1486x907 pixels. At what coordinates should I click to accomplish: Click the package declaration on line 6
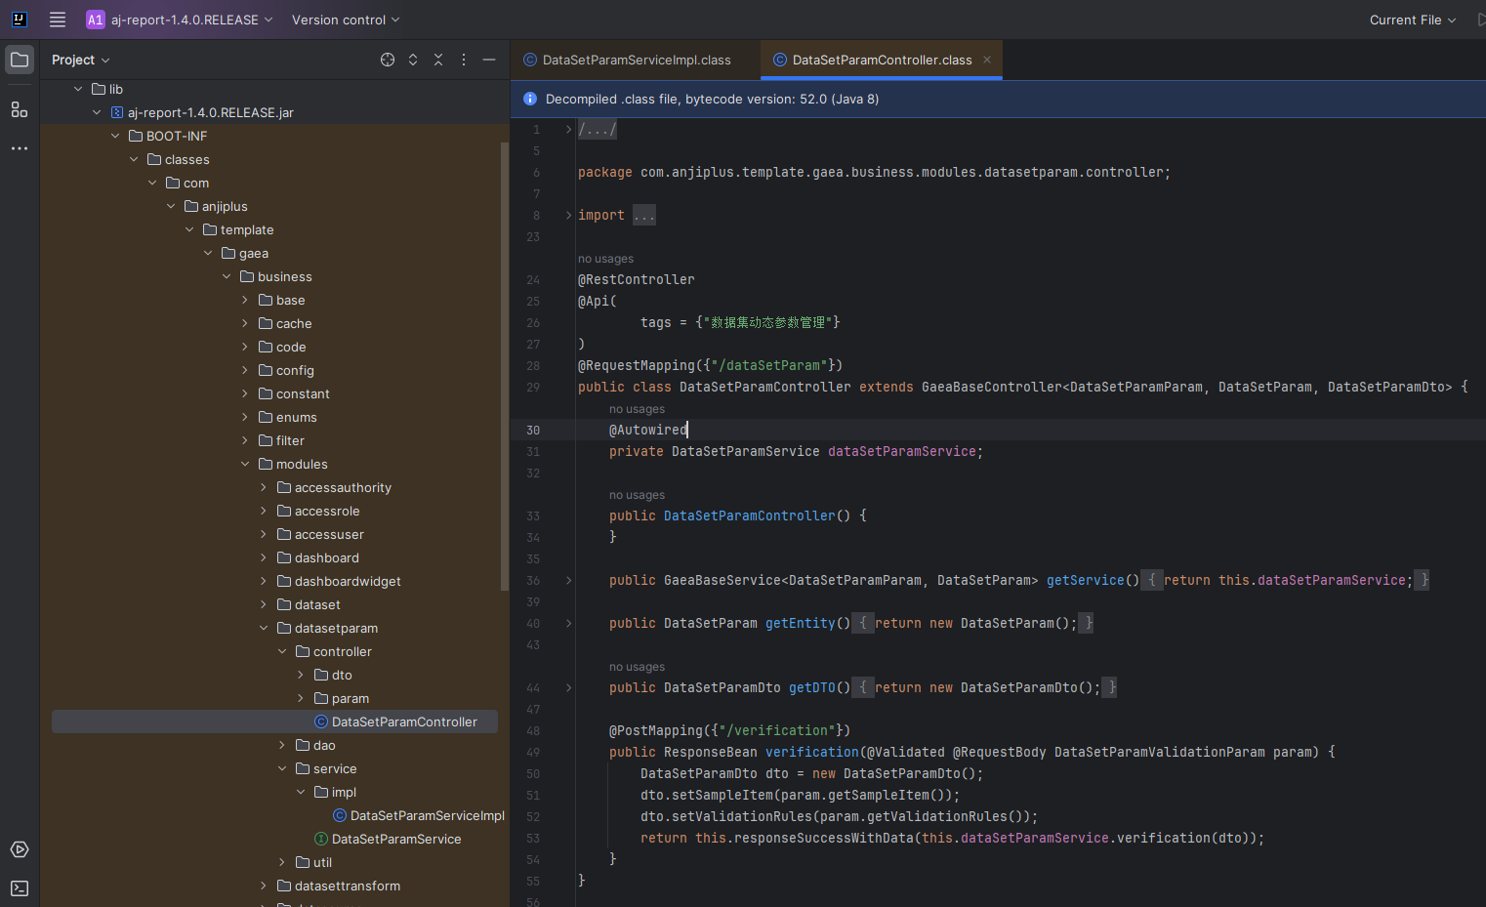874,172
